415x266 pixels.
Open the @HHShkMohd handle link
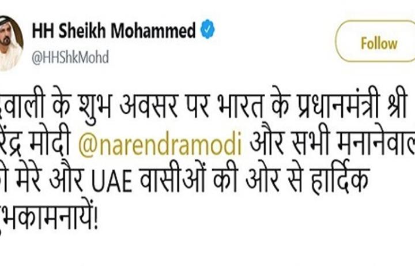pyautogui.click(x=70, y=58)
